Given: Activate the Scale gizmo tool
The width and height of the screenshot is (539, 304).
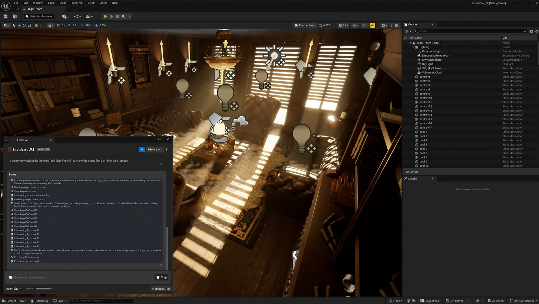Looking at the screenshot, I should coord(29,25).
